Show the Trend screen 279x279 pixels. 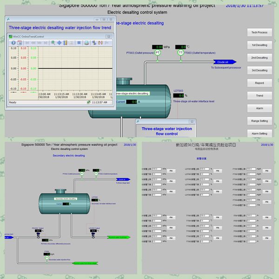point(259,95)
